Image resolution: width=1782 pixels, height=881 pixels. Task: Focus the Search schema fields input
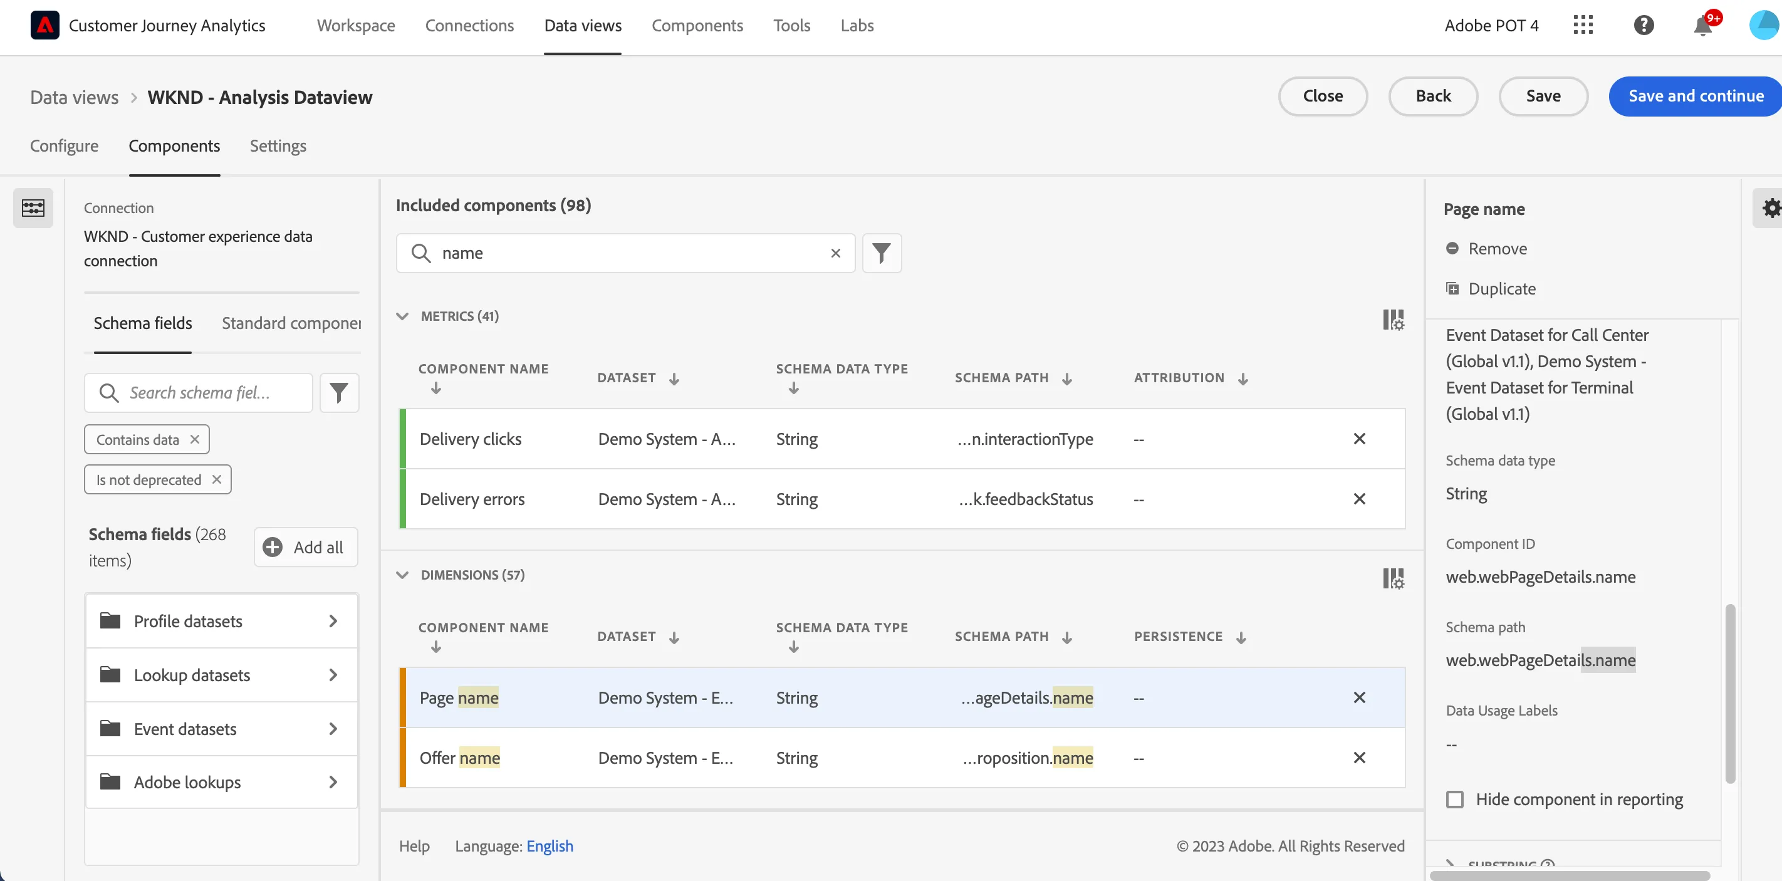[x=199, y=393]
